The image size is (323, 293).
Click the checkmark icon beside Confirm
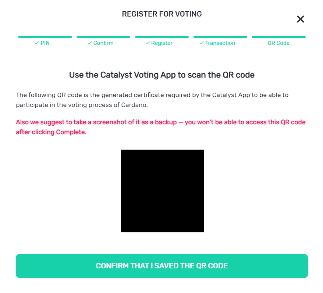click(x=90, y=43)
